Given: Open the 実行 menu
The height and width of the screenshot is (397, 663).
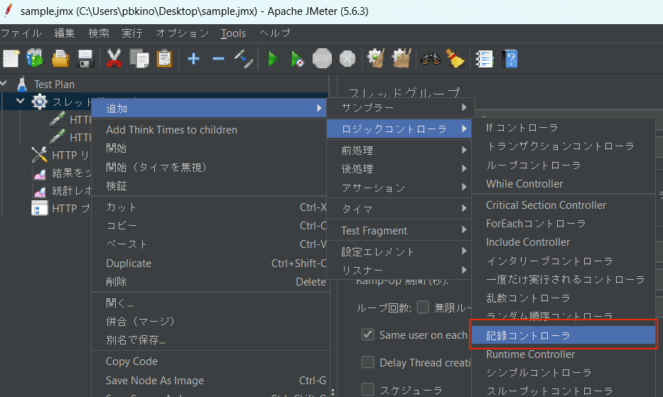Looking at the screenshot, I should (132, 33).
